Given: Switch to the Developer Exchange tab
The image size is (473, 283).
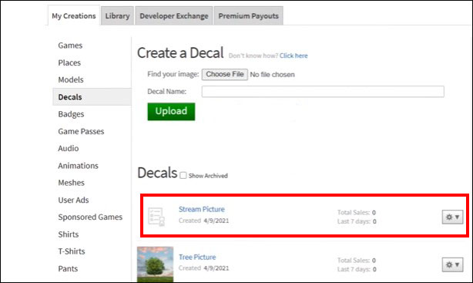Looking at the screenshot, I should point(174,15).
